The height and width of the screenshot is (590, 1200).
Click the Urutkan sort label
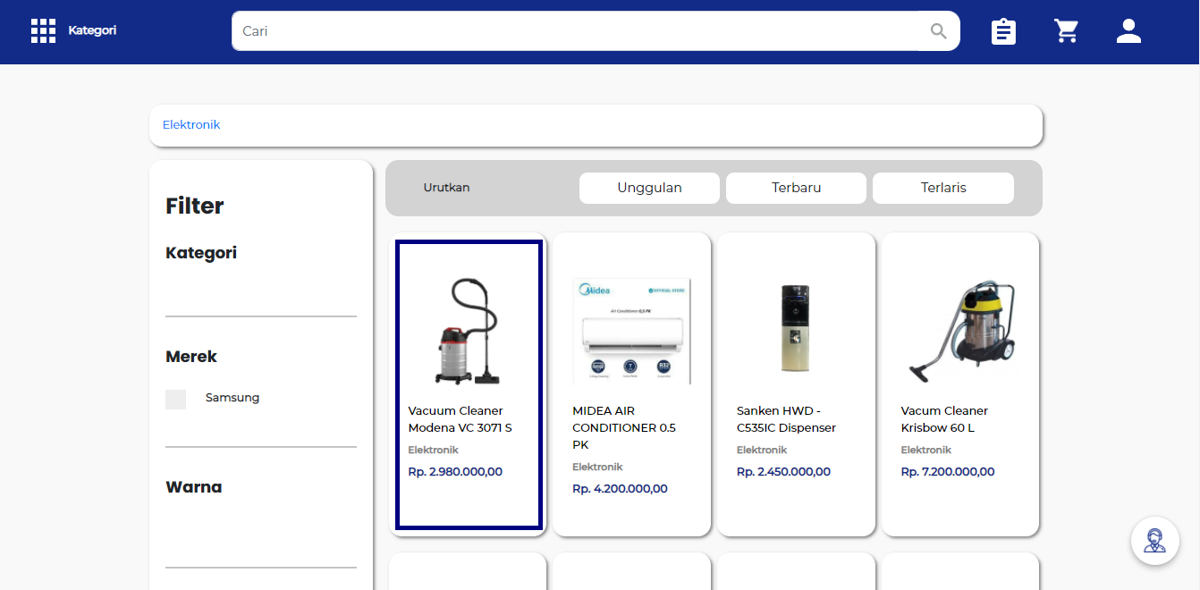coord(447,188)
